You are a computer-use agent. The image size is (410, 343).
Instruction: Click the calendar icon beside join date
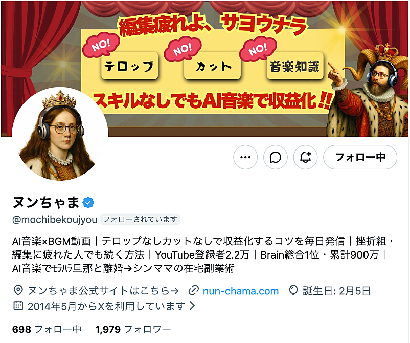18,306
